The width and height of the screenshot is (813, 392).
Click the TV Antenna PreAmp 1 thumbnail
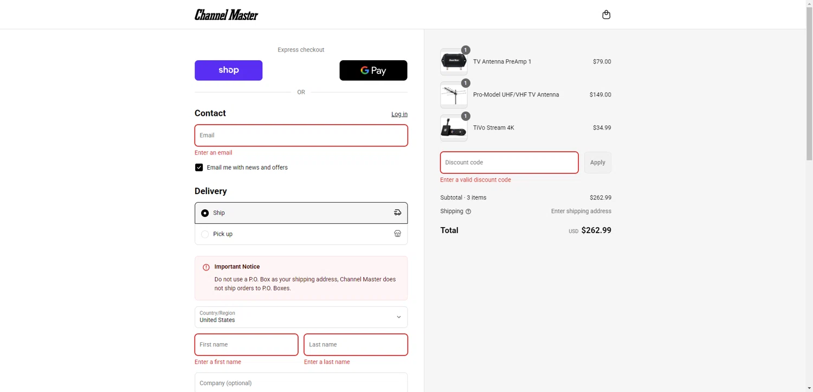tap(454, 62)
